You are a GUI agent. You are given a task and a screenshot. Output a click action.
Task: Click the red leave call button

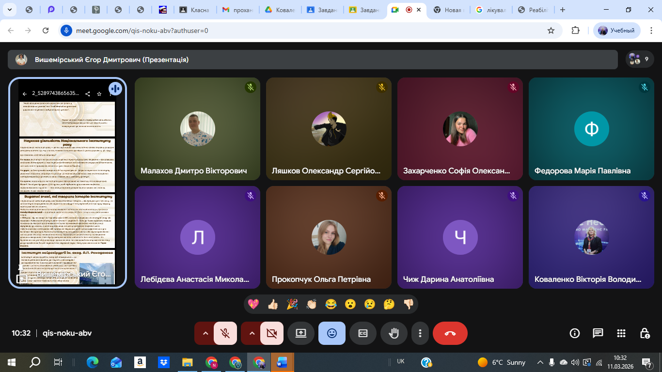pyautogui.click(x=450, y=333)
